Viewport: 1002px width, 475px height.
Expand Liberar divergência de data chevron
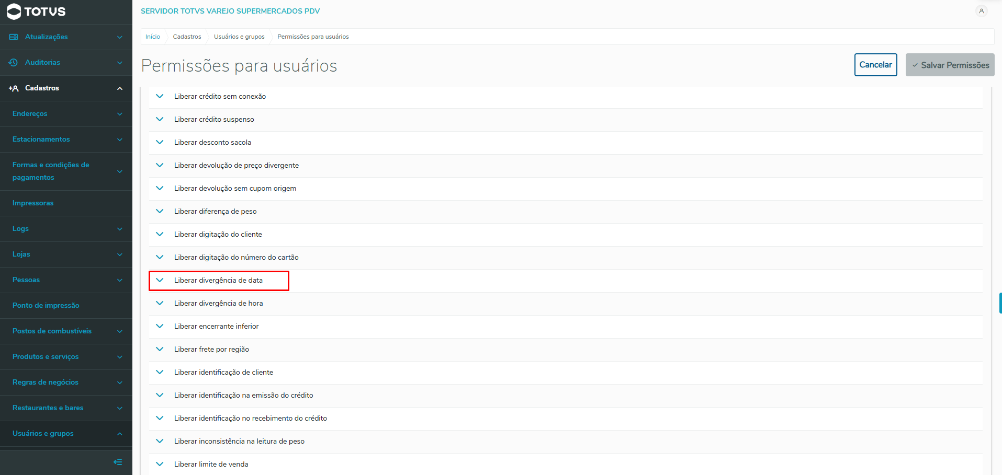click(160, 280)
